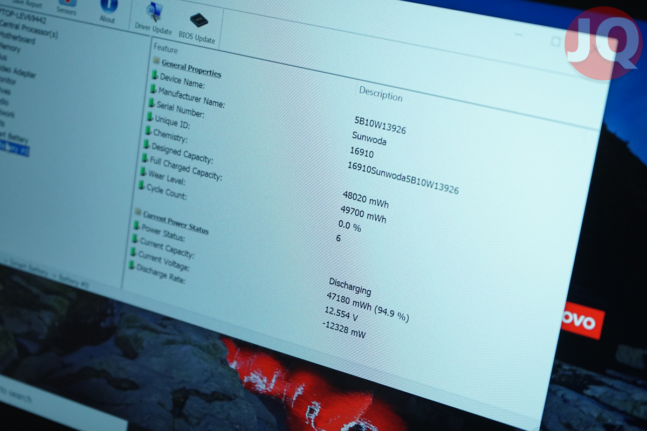The height and width of the screenshot is (431, 647).
Task: Select the Discharge Rate label
Action: click(161, 274)
